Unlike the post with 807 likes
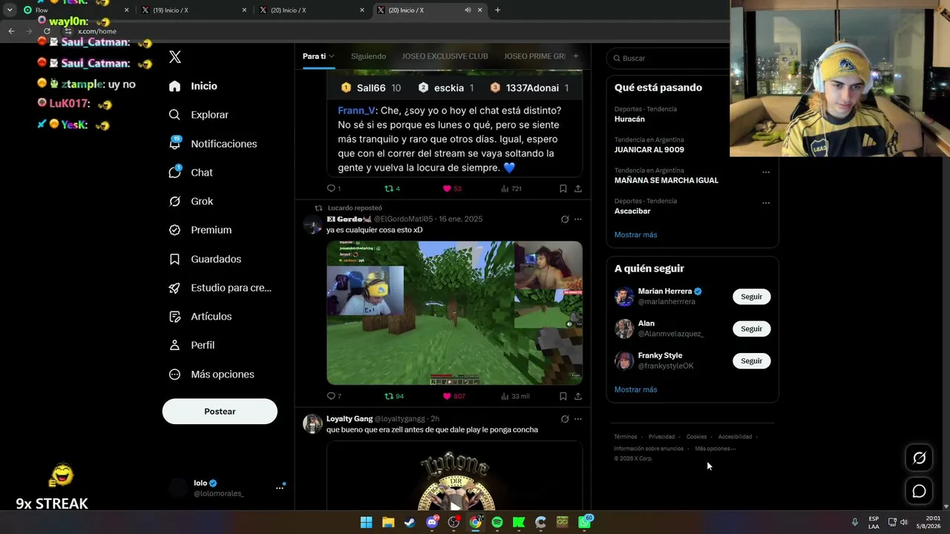Screen dimensions: 950x534 [x=453, y=396]
